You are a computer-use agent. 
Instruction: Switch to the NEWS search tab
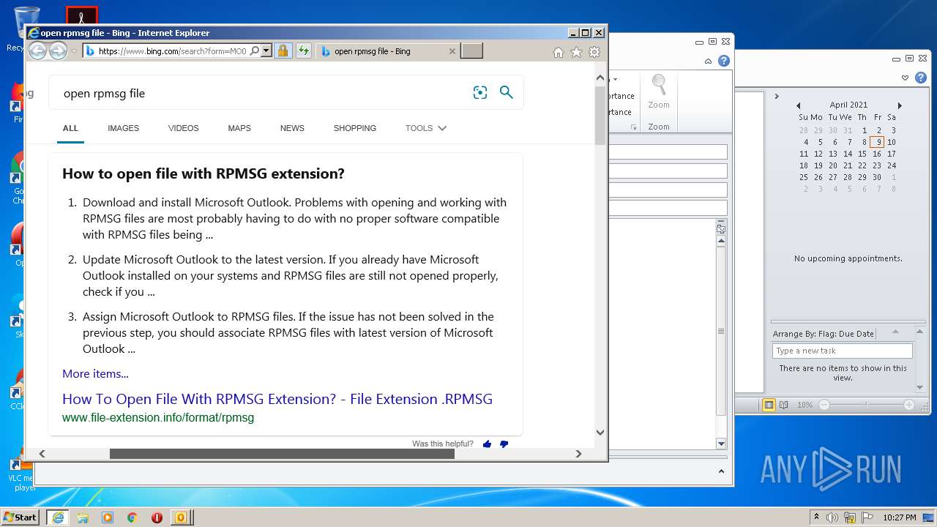(292, 128)
